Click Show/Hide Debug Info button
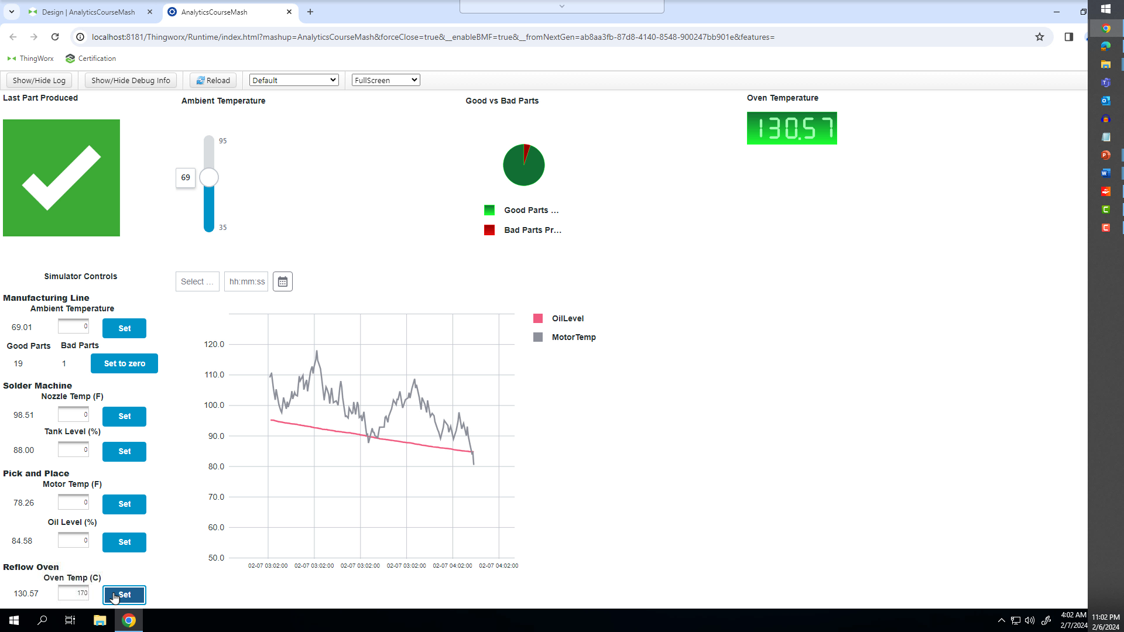Screen dimensions: 1124x632 click(131, 80)
